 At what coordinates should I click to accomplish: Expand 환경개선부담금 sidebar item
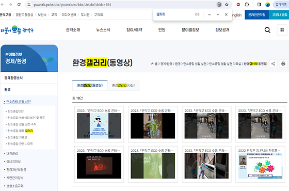click(16, 170)
